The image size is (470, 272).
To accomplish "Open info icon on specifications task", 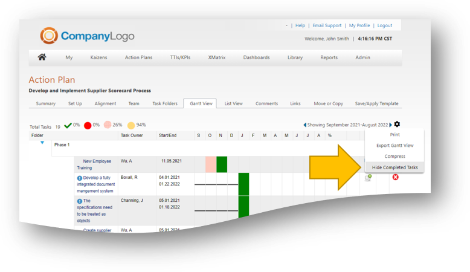I will pos(79,201).
